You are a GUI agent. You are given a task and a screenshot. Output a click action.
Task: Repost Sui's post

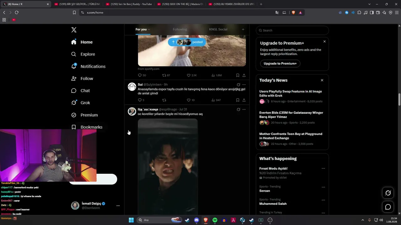[164, 100]
